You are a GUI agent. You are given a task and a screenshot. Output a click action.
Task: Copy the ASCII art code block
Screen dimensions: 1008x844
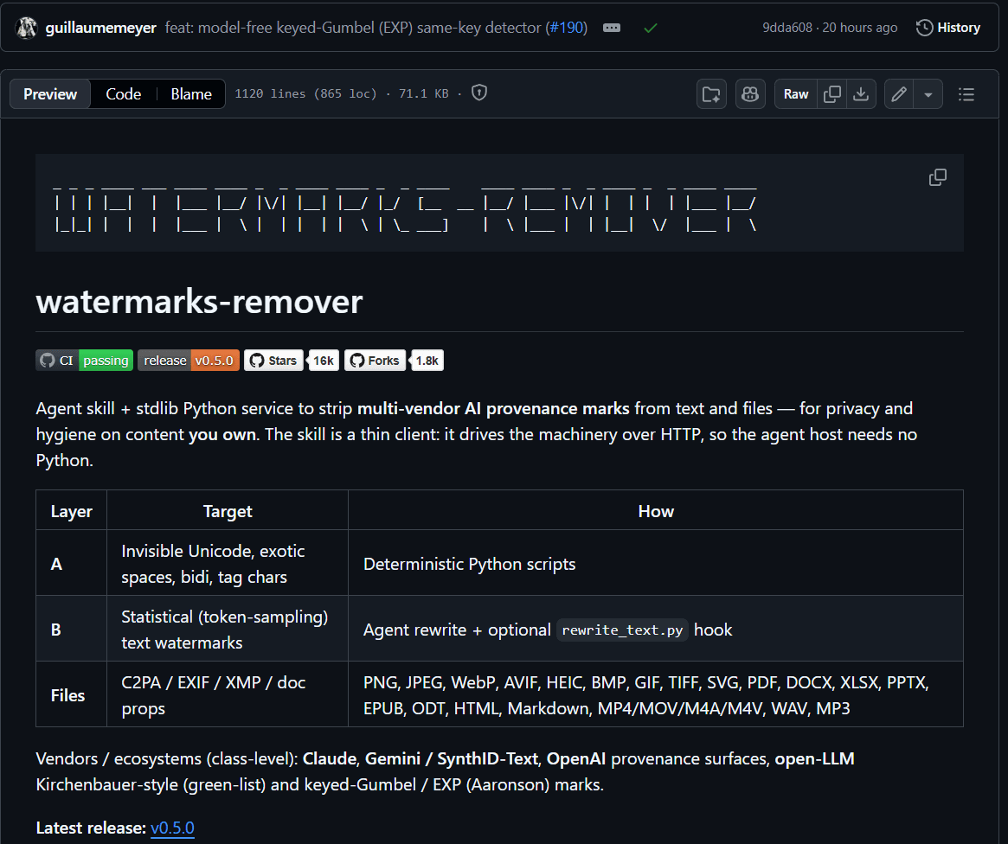click(x=938, y=177)
